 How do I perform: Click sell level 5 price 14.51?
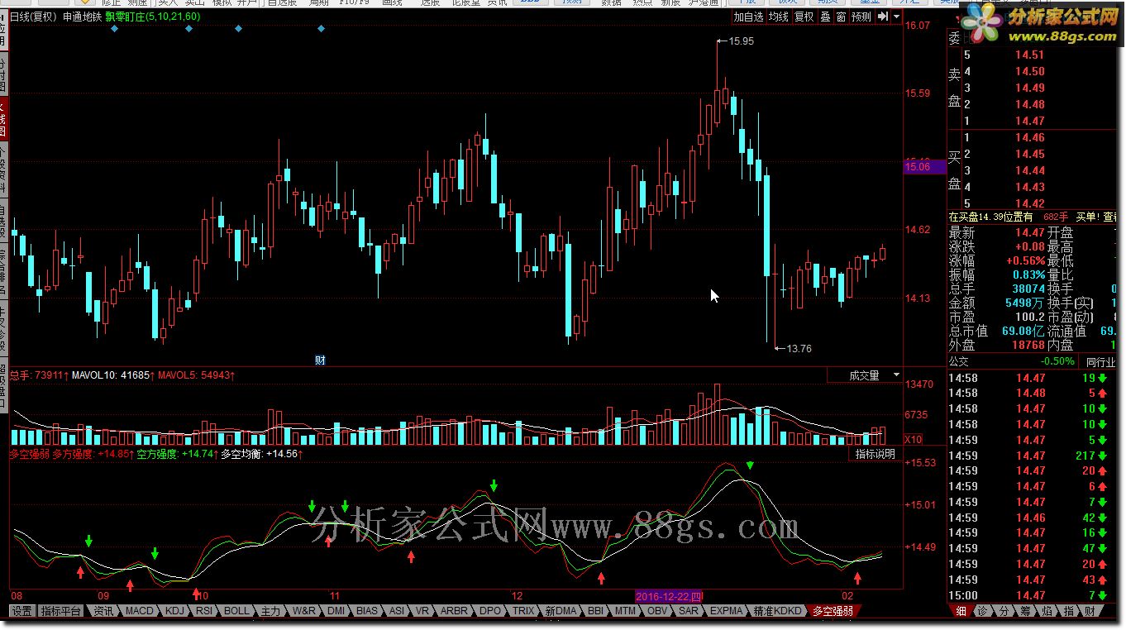coord(1030,55)
